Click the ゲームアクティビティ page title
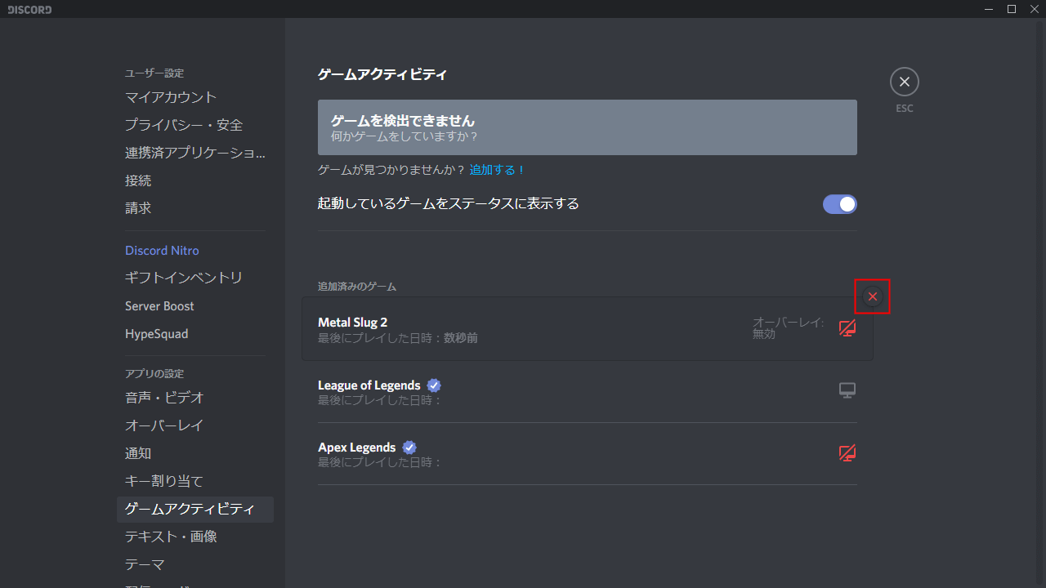Image resolution: width=1046 pixels, height=588 pixels. pos(382,74)
